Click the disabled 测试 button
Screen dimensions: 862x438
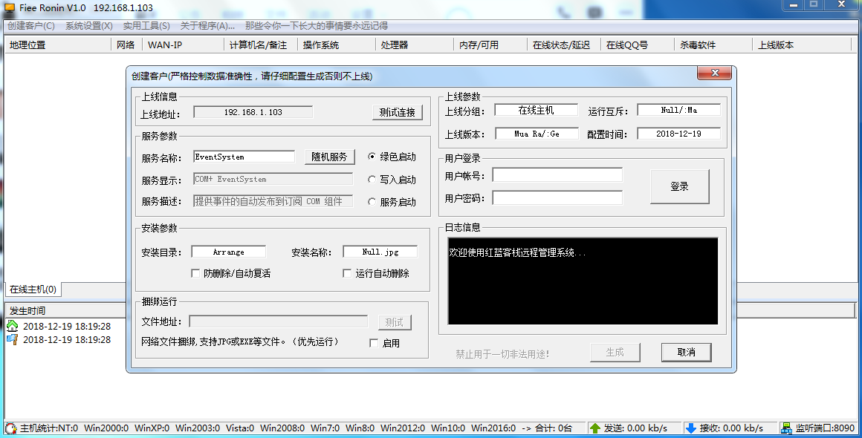coord(395,322)
